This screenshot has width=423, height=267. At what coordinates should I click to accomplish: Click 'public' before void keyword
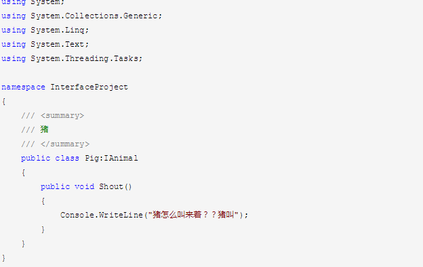[x=56, y=186]
